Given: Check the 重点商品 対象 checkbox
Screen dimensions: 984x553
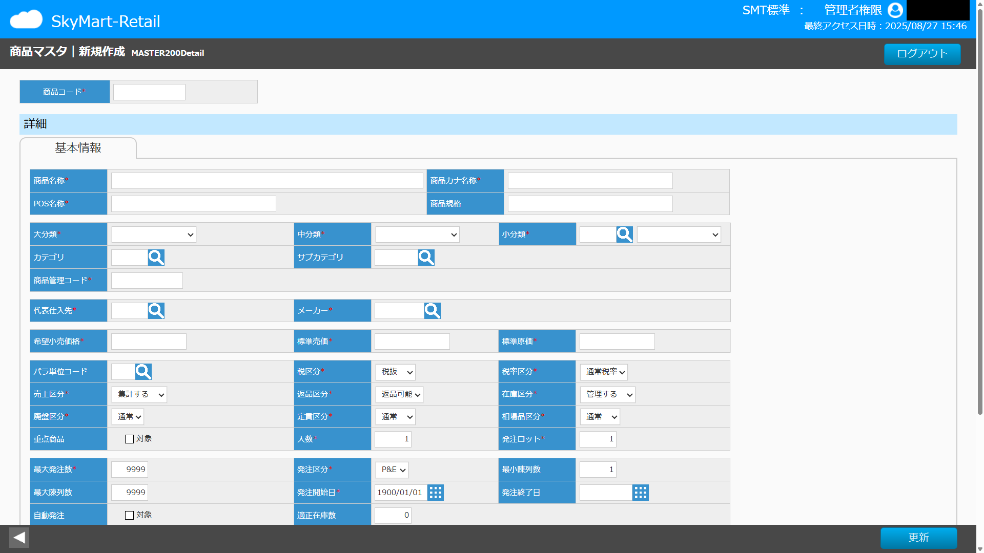Looking at the screenshot, I should tap(129, 439).
